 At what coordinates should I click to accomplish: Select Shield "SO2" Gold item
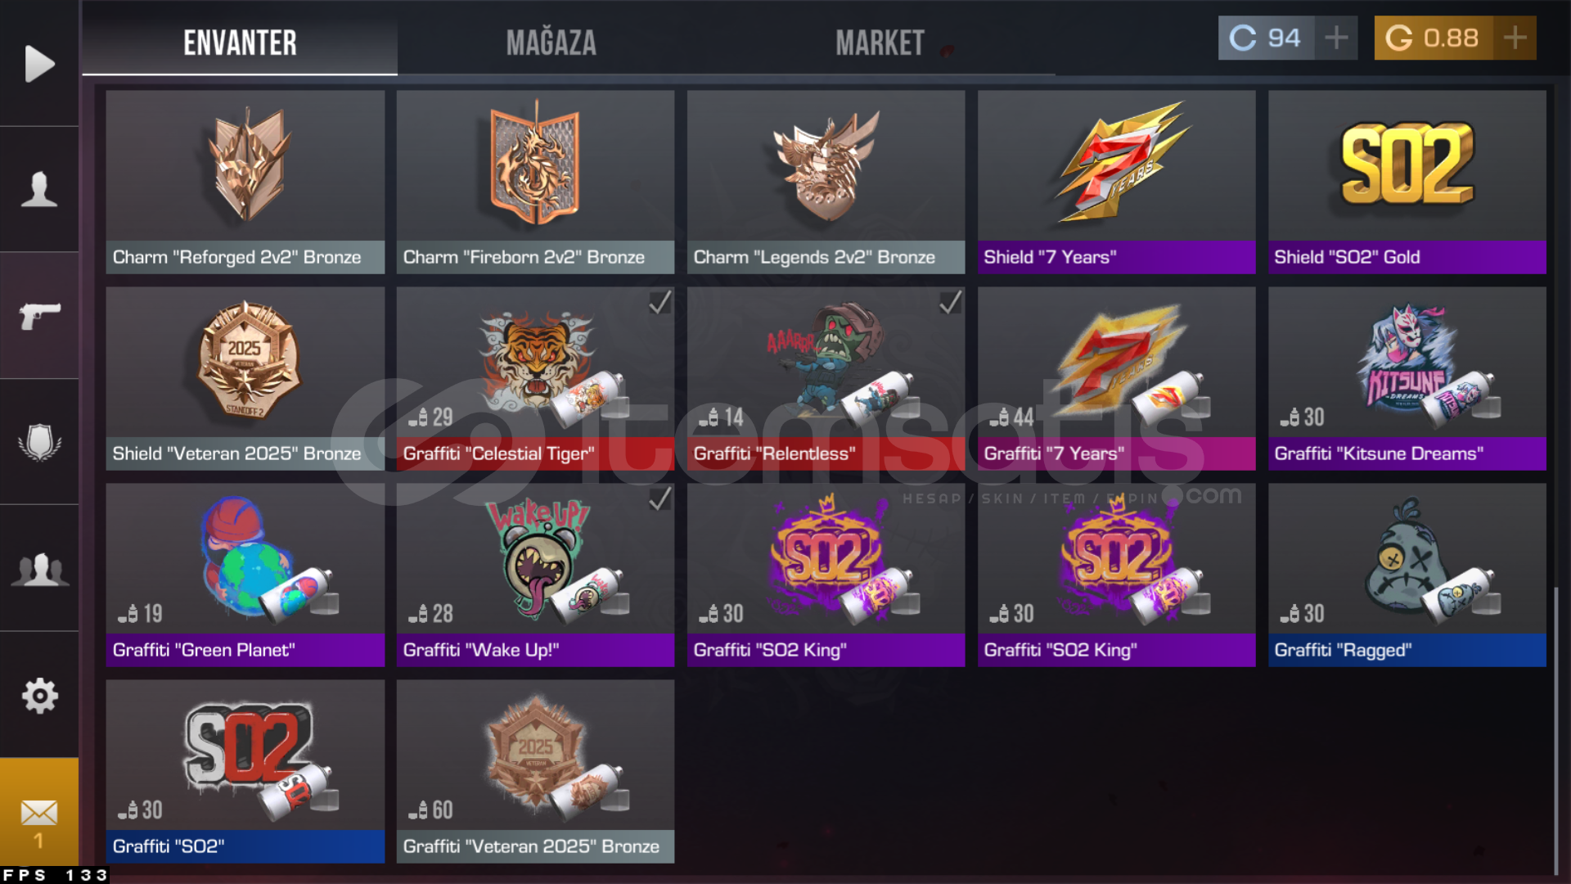pyautogui.click(x=1407, y=182)
